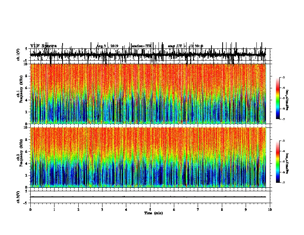The height and width of the screenshot is (235, 304).
Task: Click the time axis "10" tick label
Action: tap(270, 210)
